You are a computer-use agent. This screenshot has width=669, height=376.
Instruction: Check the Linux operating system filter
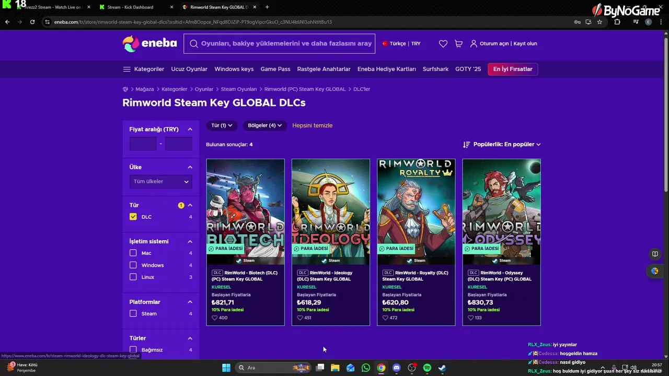click(133, 277)
